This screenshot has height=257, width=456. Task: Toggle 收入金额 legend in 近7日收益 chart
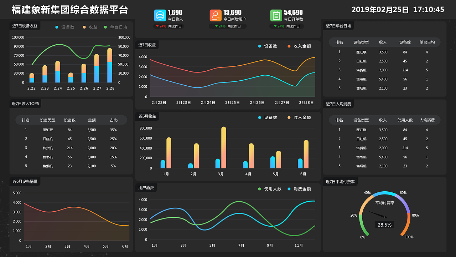299,46
